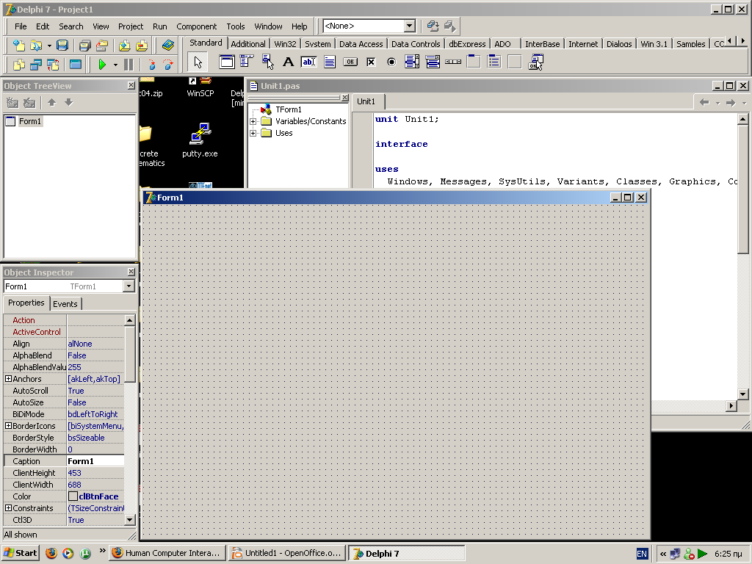Switch to Human Computer Interaction taskbar window

pyautogui.click(x=167, y=553)
